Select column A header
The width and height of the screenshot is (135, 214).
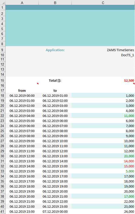coord(22,3)
